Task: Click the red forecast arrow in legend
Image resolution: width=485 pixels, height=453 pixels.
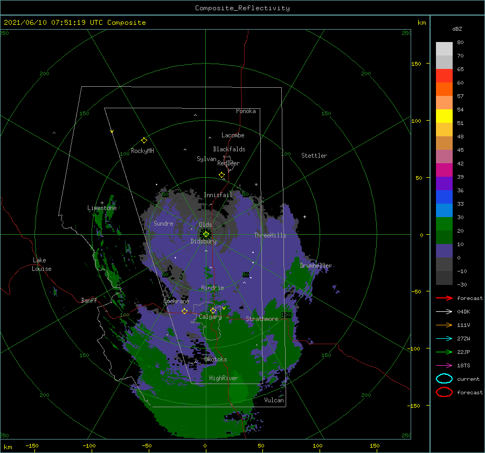Action: [444, 298]
